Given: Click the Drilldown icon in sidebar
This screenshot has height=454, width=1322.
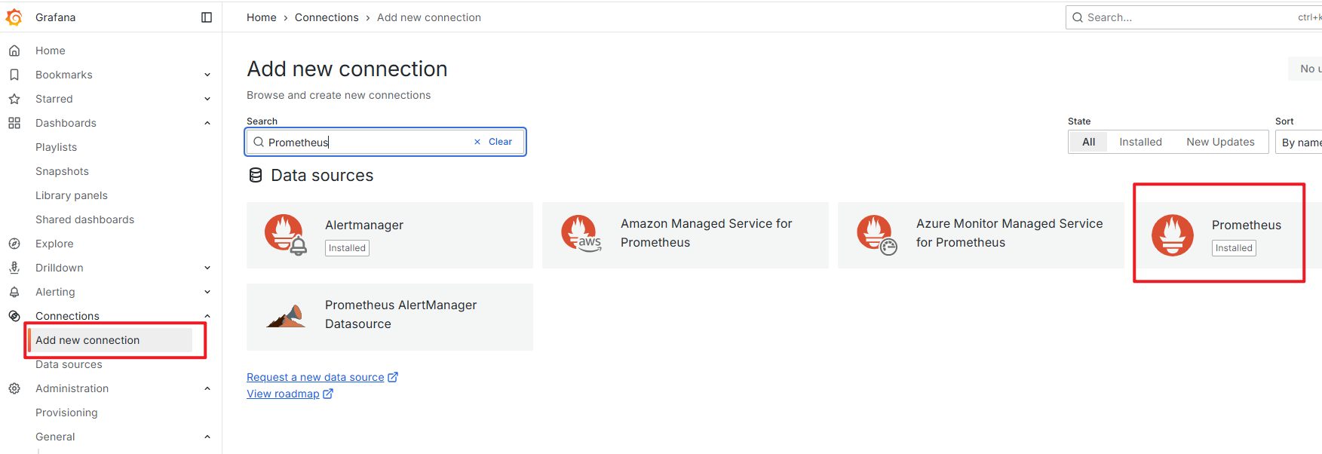Looking at the screenshot, I should click(x=14, y=268).
